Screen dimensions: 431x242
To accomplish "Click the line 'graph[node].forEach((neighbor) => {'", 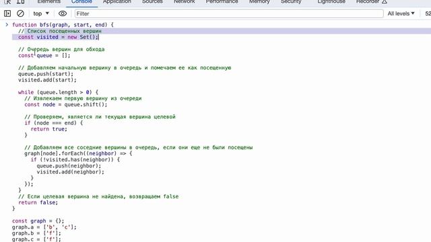I will click(x=78, y=154).
